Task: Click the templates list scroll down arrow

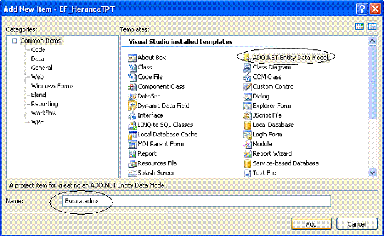Action: 372,173
